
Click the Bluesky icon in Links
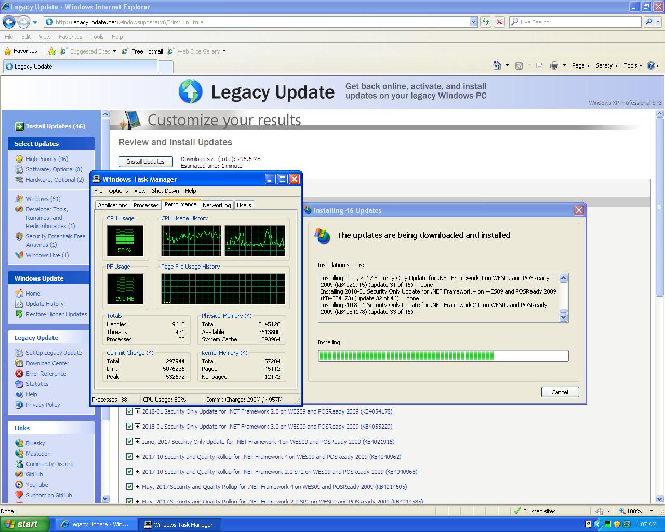[19, 443]
